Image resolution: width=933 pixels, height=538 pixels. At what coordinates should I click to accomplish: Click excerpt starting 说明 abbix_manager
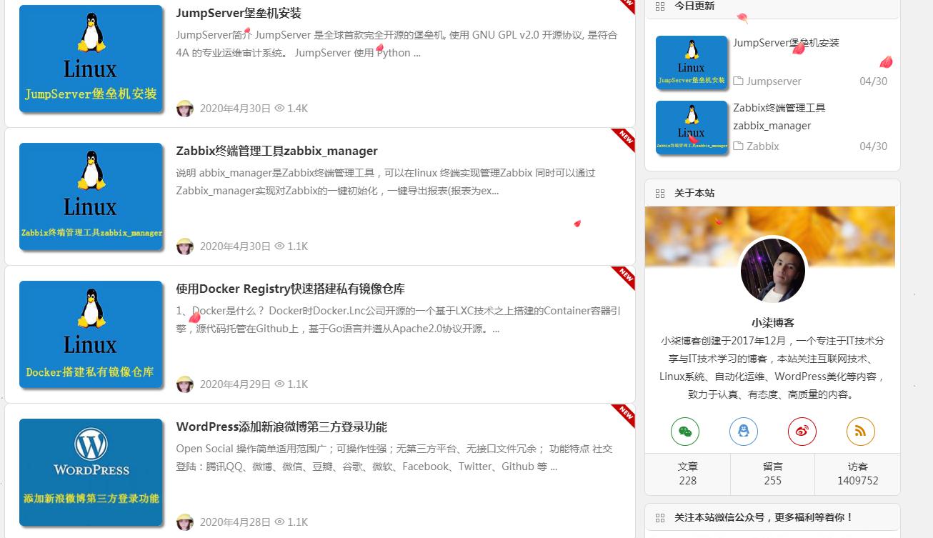386,181
